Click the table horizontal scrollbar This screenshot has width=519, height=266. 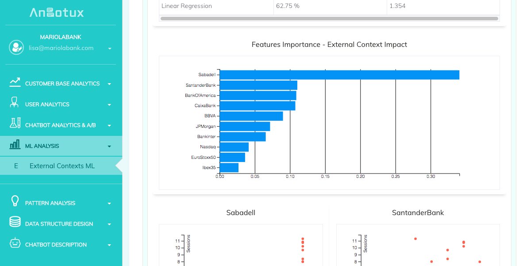[x=329, y=19]
